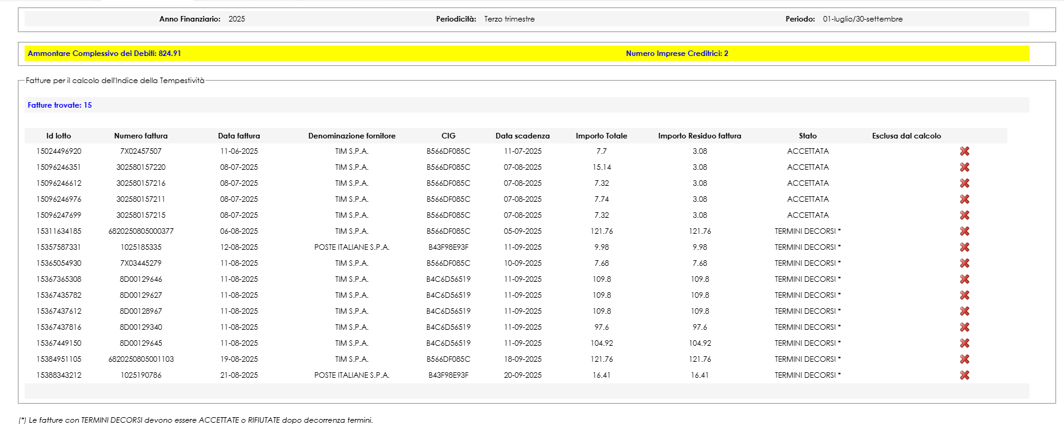Click the 'Data scadenza' column header

click(522, 136)
